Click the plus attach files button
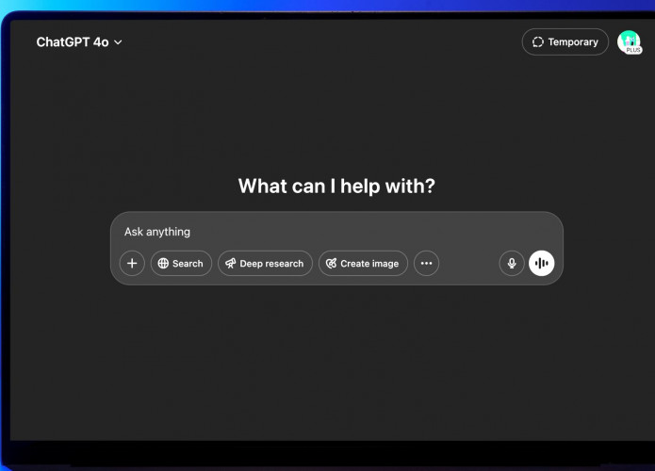Screen dimensions: 655x471 [132, 263]
